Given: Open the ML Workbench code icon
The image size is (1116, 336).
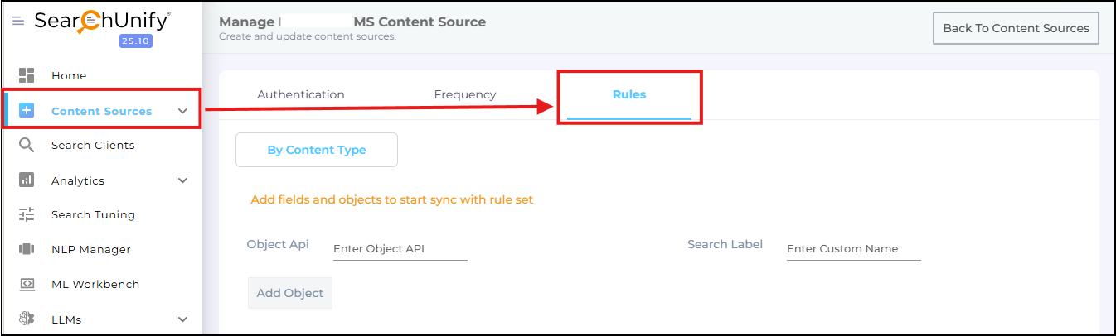Looking at the screenshot, I should pyautogui.click(x=27, y=284).
